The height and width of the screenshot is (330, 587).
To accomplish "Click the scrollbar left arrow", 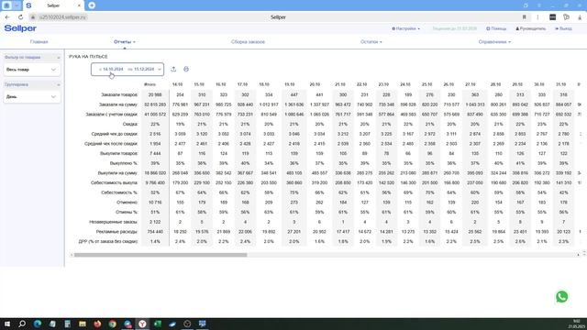I will pyautogui.click(x=72, y=255).
